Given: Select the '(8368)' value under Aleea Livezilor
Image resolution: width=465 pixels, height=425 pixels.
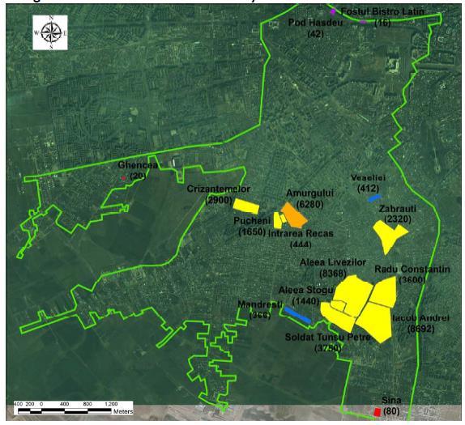Looking at the screenshot, I should pos(333,274).
